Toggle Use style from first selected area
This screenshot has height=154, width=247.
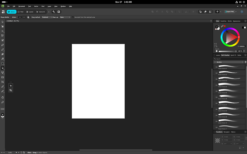[73, 17]
